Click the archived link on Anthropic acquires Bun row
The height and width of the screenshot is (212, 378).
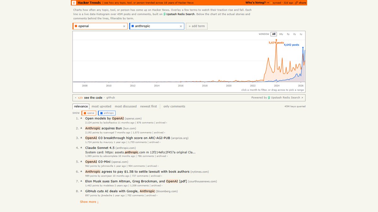coord(159,133)
